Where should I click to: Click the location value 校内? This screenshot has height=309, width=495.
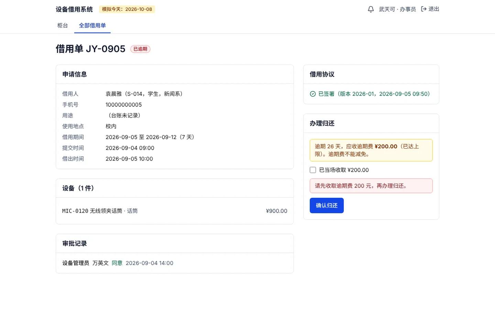(x=111, y=126)
